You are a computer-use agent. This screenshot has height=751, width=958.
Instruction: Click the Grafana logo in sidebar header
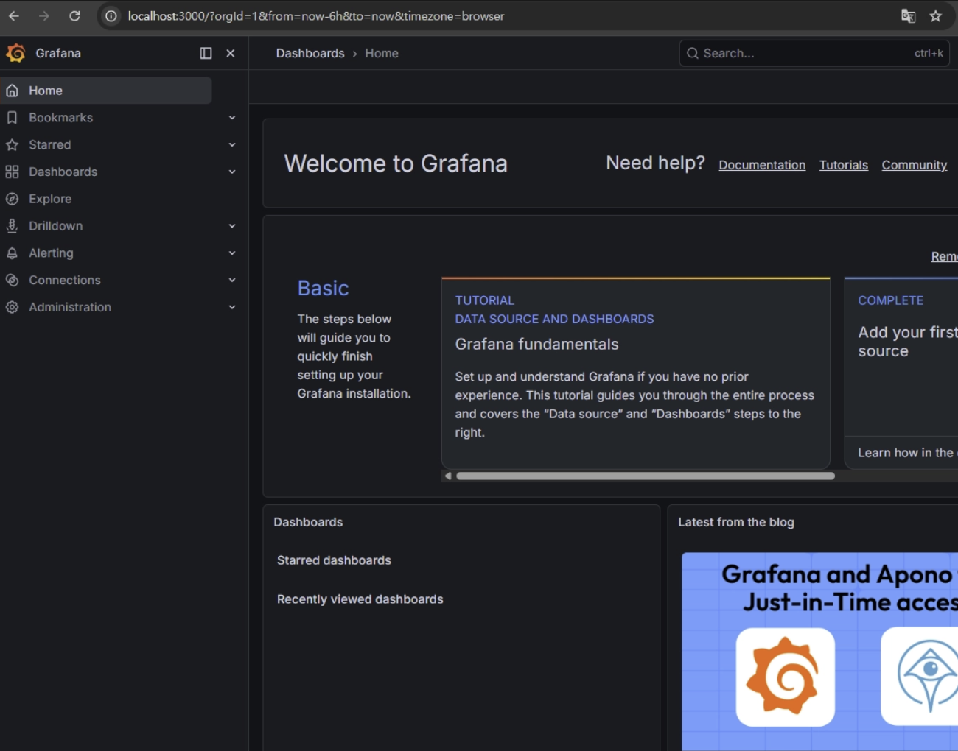(15, 53)
